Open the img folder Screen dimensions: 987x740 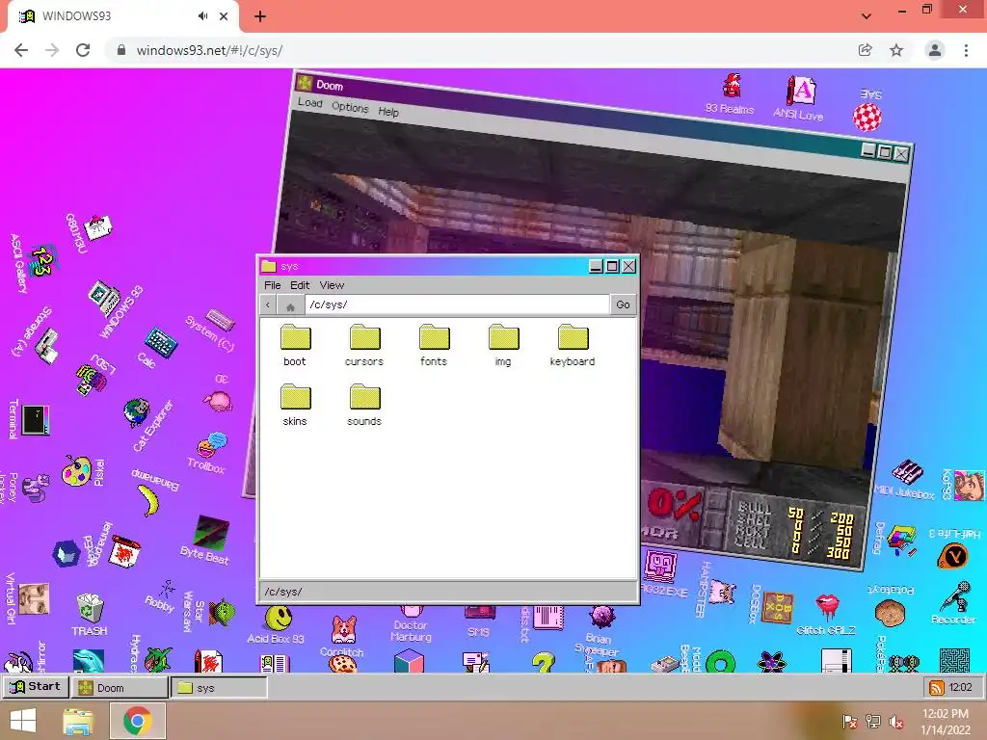click(x=503, y=345)
